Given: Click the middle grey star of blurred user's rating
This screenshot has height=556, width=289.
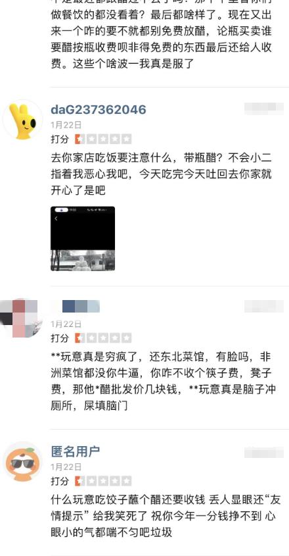Looking at the screenshot, I should (x=103, y=338).
